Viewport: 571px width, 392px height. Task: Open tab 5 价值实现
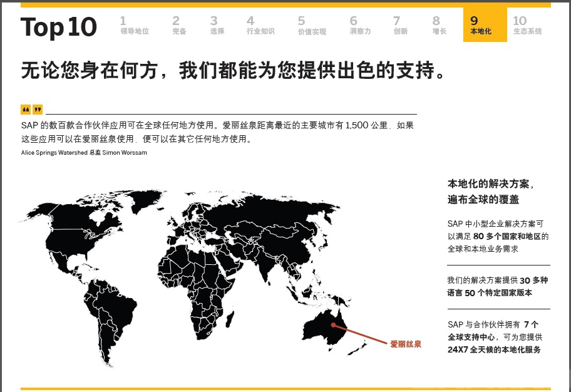(312, 26)
